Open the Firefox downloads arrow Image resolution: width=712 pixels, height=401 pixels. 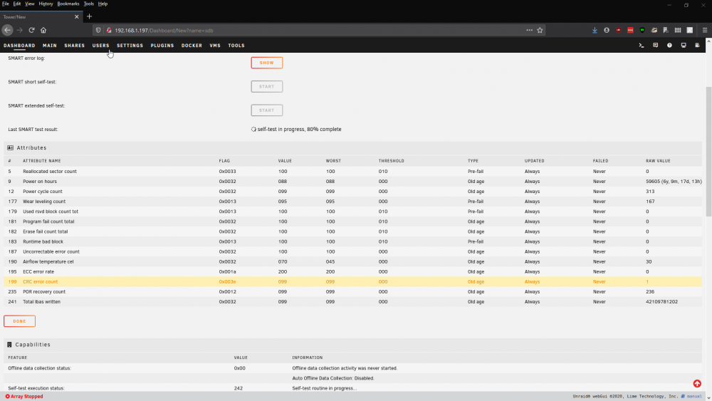(595, 31)
